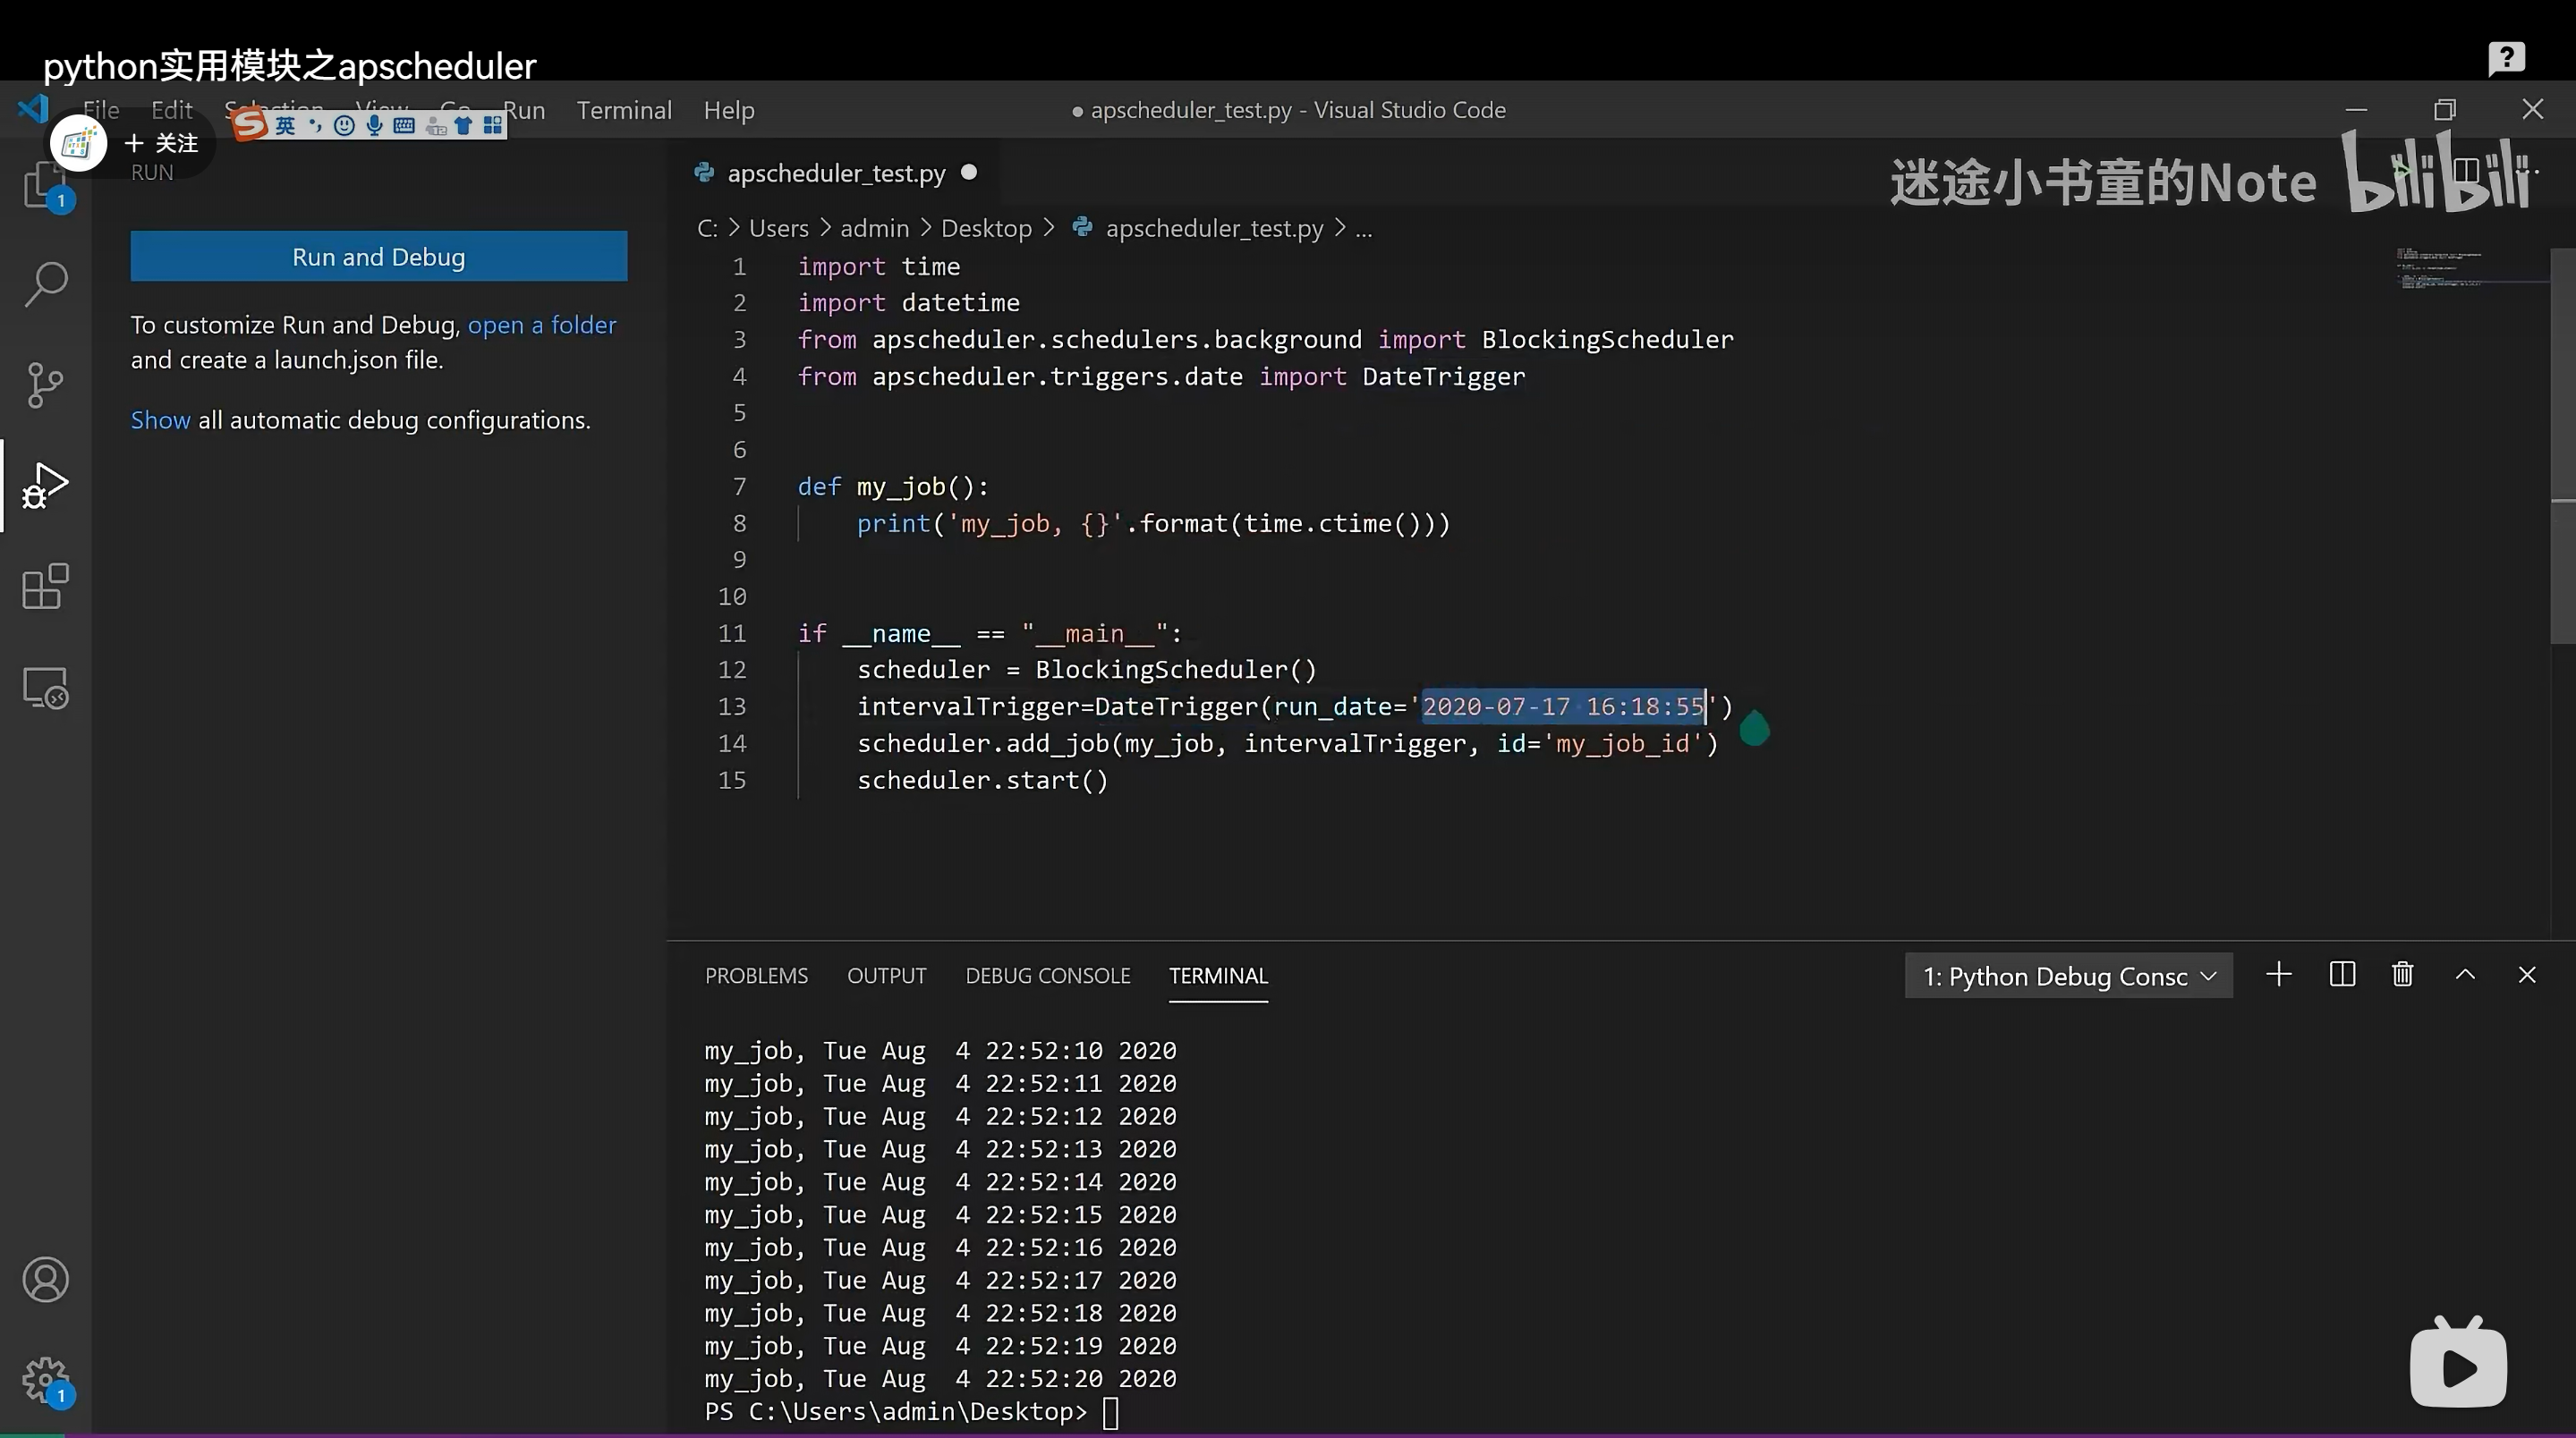Click the open a folder link
The width and height of the screenshot is (2576, 1438).
click(x=542, y=325)
